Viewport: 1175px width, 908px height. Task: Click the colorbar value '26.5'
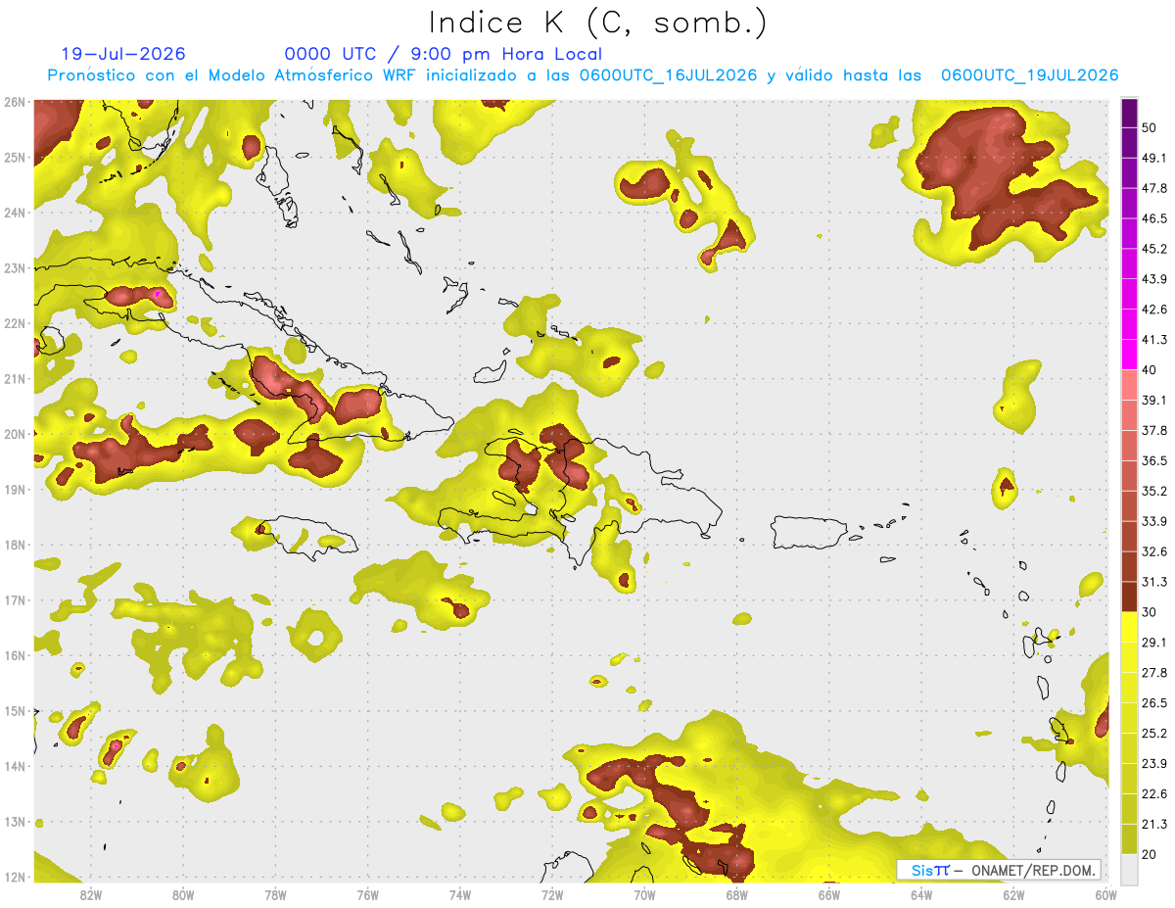(1154, 703)
